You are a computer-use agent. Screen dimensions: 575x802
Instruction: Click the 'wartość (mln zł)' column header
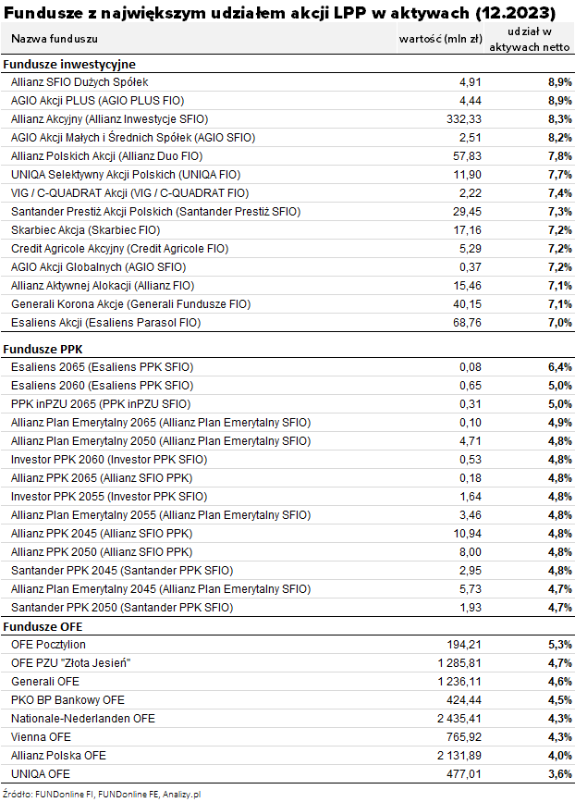[x=440, y=38]
